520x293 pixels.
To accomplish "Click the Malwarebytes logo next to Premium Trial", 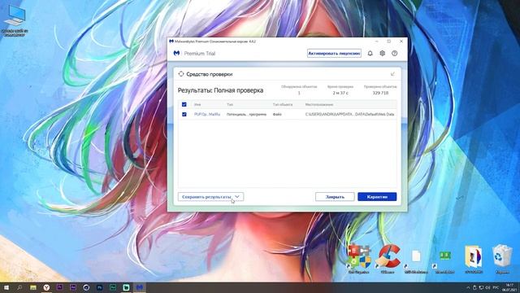I will click(177, 53).
